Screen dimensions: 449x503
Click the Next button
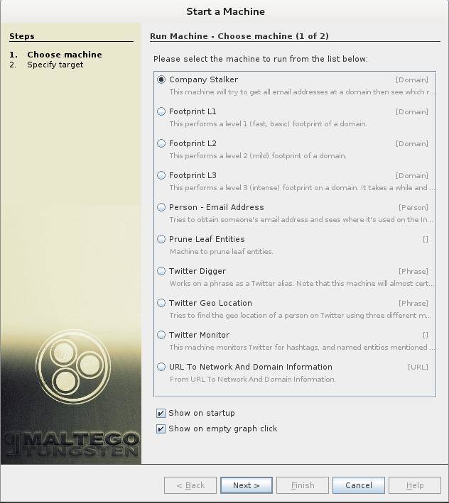coord(247,485)
